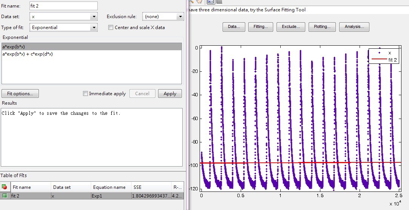Click the plot-status icon in table header
The height and width of the screenshot is (210, 409).
[5, 187]
